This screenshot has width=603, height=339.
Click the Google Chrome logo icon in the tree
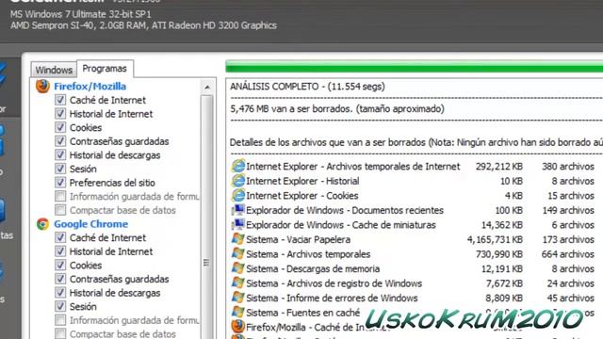[42, 224]
